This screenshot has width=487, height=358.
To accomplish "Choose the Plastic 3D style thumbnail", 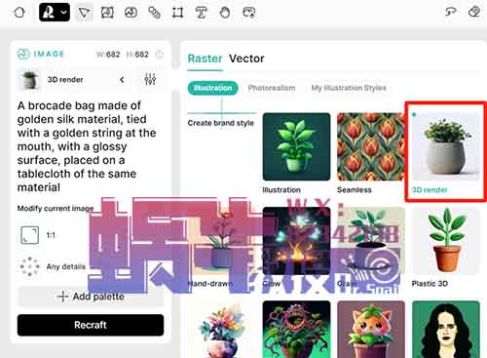I will tap(445, 241).
